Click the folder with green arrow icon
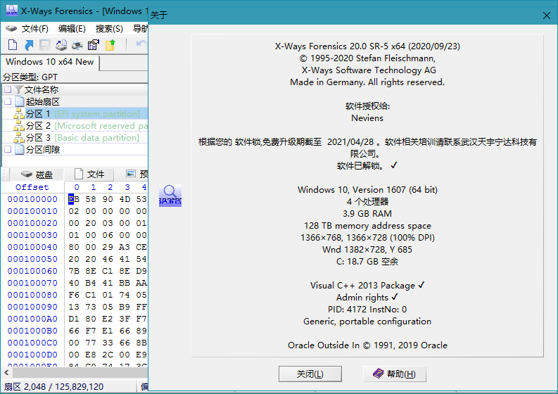This screenshot has height=394, width=558. tap(110, 45)
